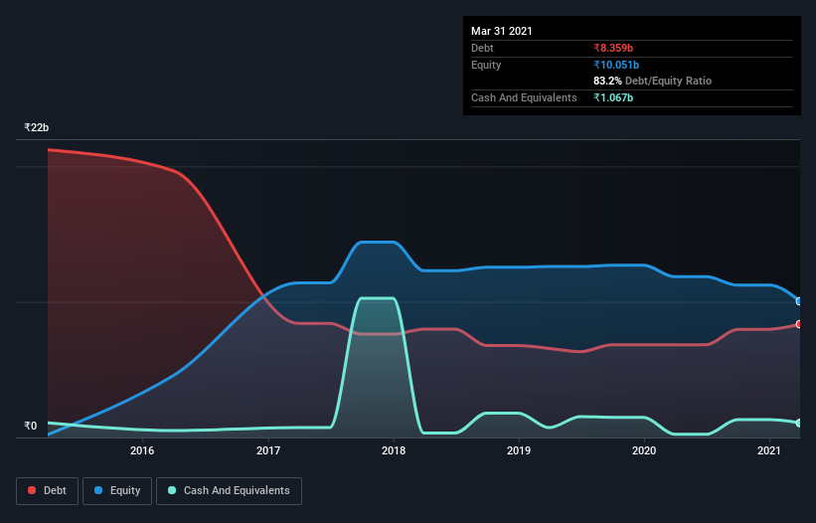Click the Debt label in tooltip
The height and width of the screenshot is (523, 816).
click(482, 48)
